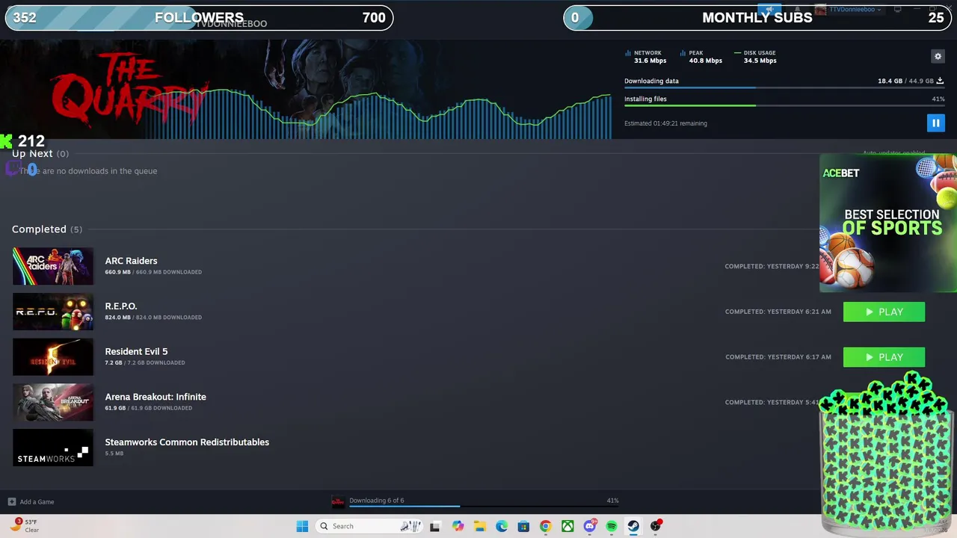This screenshot has height=538, width=957.
Task: Open Microsoft Edge from taskbar
Action: coord(502,526)
